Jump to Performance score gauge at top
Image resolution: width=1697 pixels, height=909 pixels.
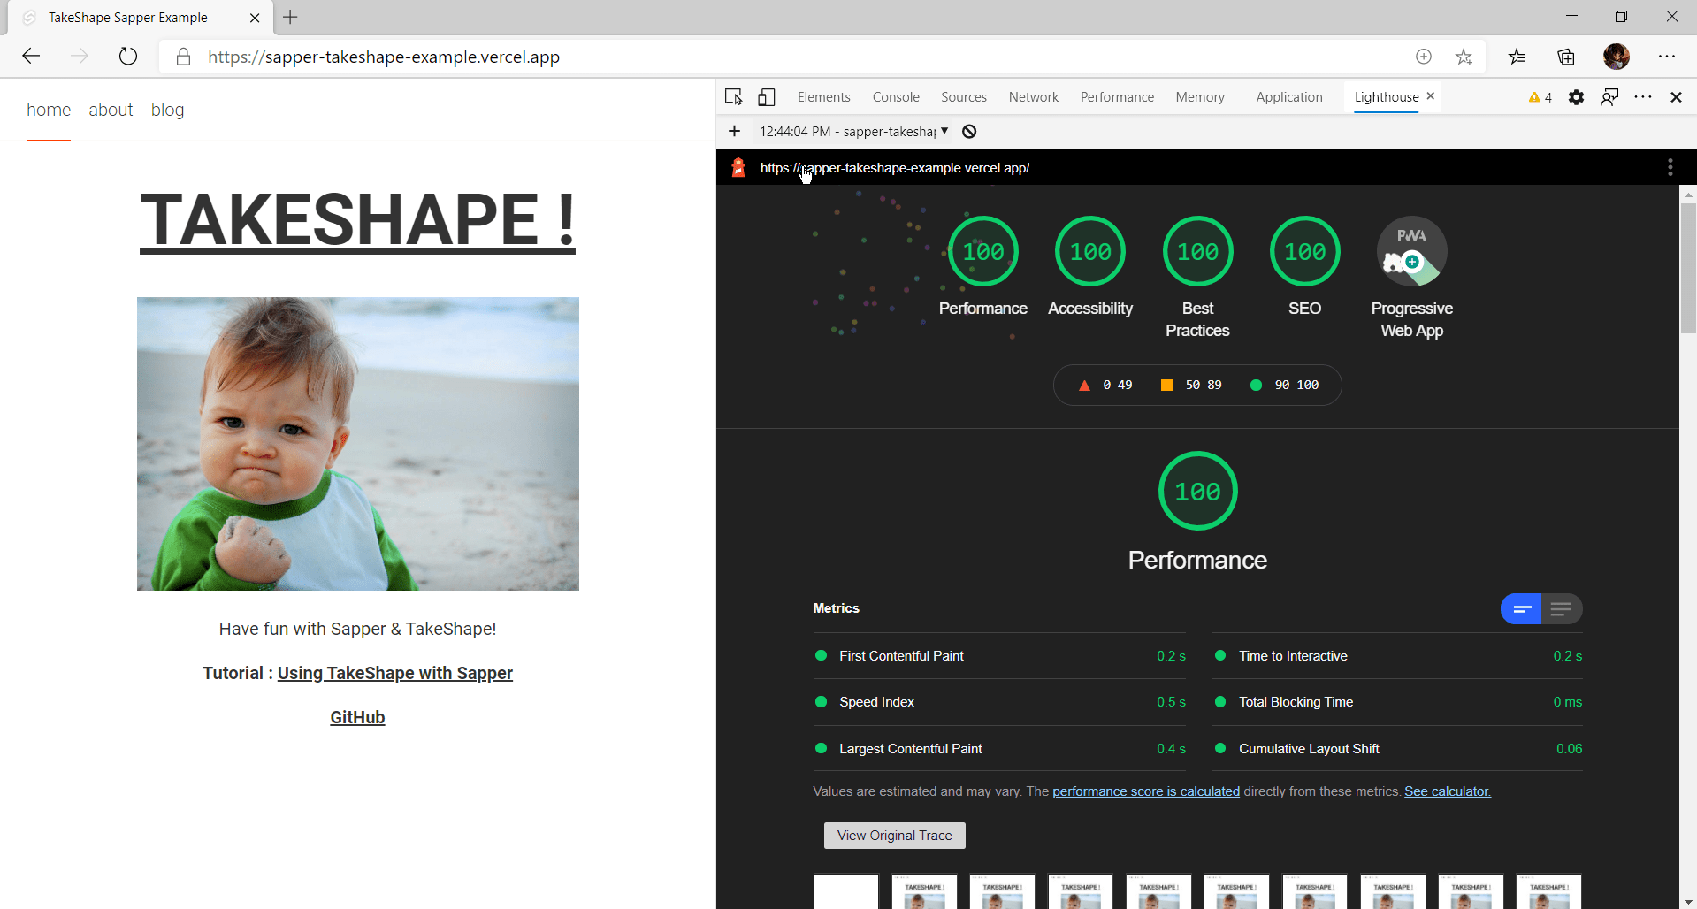[x=983, y=267]
